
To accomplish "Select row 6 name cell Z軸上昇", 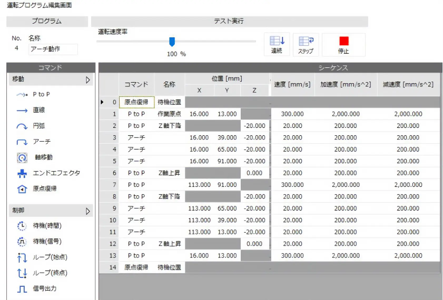I will pos(169,173).
